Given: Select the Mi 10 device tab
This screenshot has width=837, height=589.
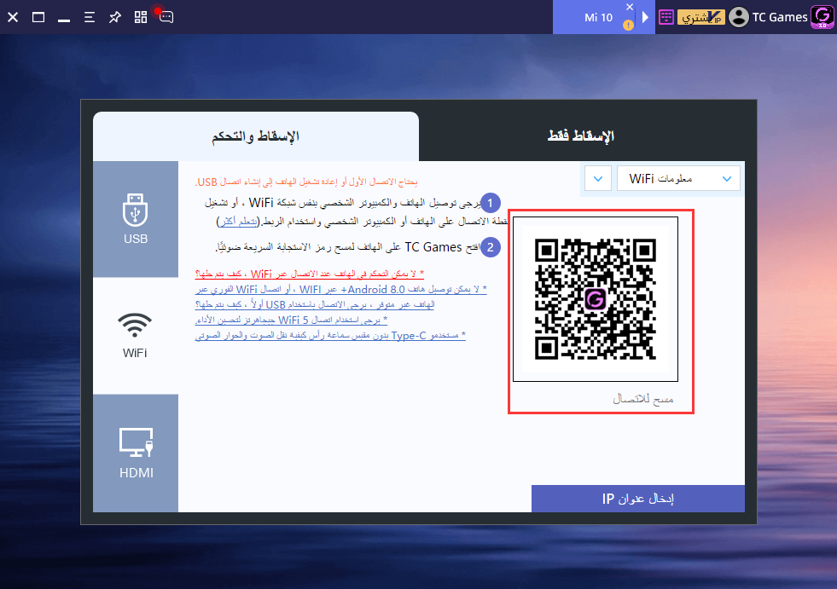Looking at the screenshot, I should point(598,17).
